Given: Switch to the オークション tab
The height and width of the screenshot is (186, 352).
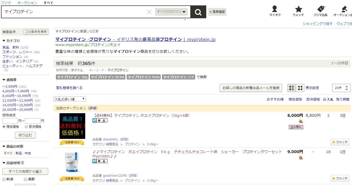Looking at the screenshot, I should 27,3.
